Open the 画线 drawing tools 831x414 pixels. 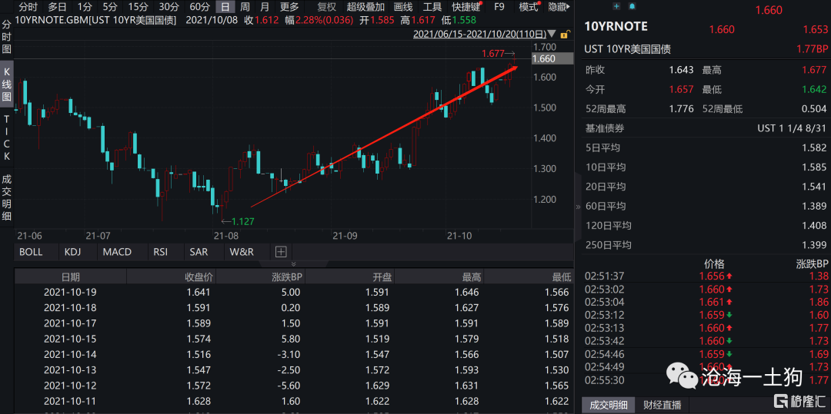coord(403,7)
